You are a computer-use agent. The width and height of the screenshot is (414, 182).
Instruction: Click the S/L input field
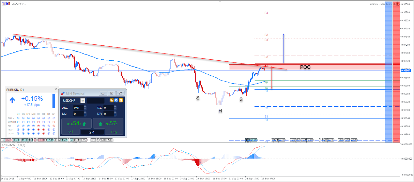tap(78, 114)
